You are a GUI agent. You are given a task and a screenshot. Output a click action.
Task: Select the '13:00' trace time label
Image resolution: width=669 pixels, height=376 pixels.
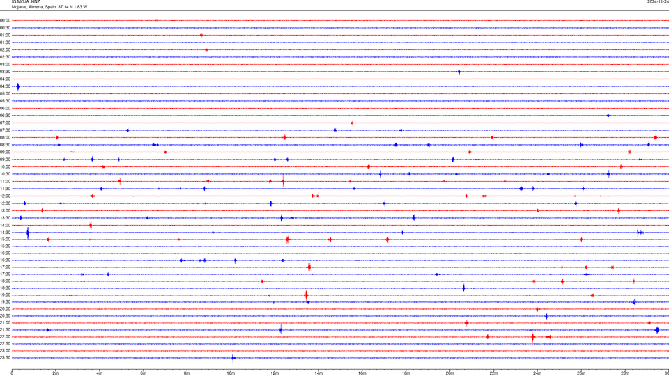click(x=5, y=210)
